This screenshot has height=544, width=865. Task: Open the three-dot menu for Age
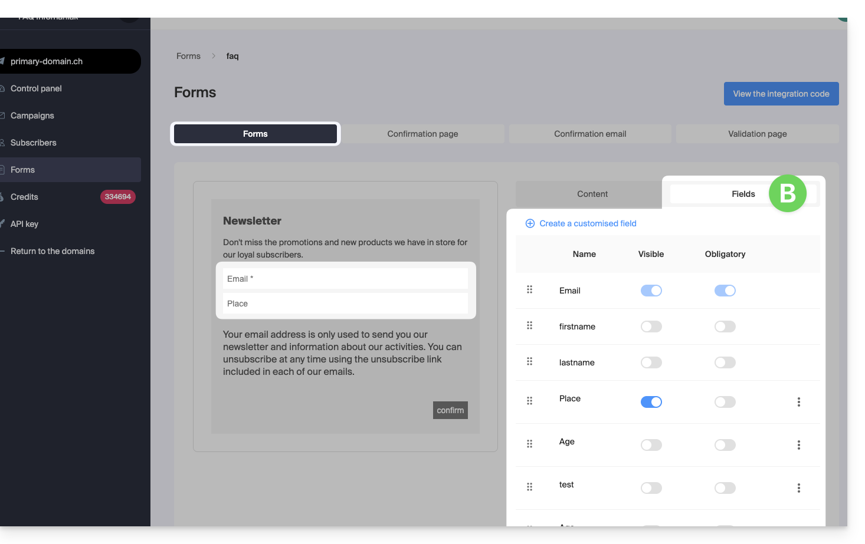798,445
